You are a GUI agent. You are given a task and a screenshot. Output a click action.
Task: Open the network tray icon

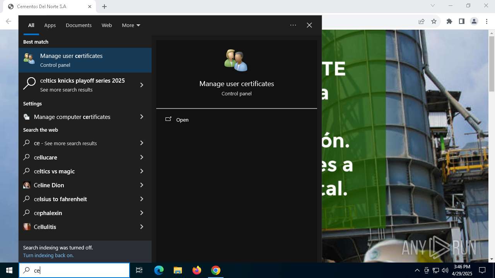tap(436, 270)
